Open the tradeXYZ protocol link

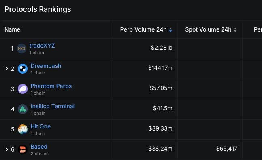click(x=42, y=46)
